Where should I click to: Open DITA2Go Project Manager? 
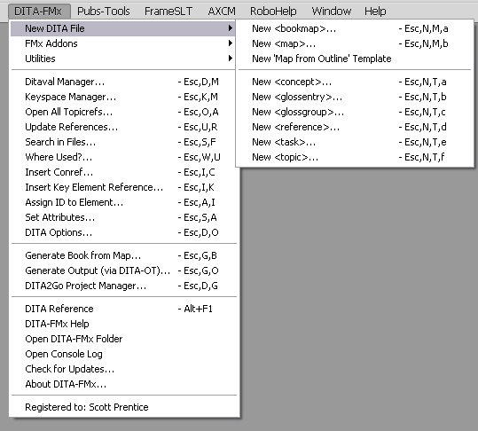pyautogui.click(x=124, y=286)
